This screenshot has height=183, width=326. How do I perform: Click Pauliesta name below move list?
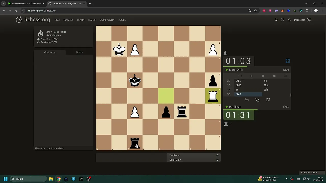[235, 107]
